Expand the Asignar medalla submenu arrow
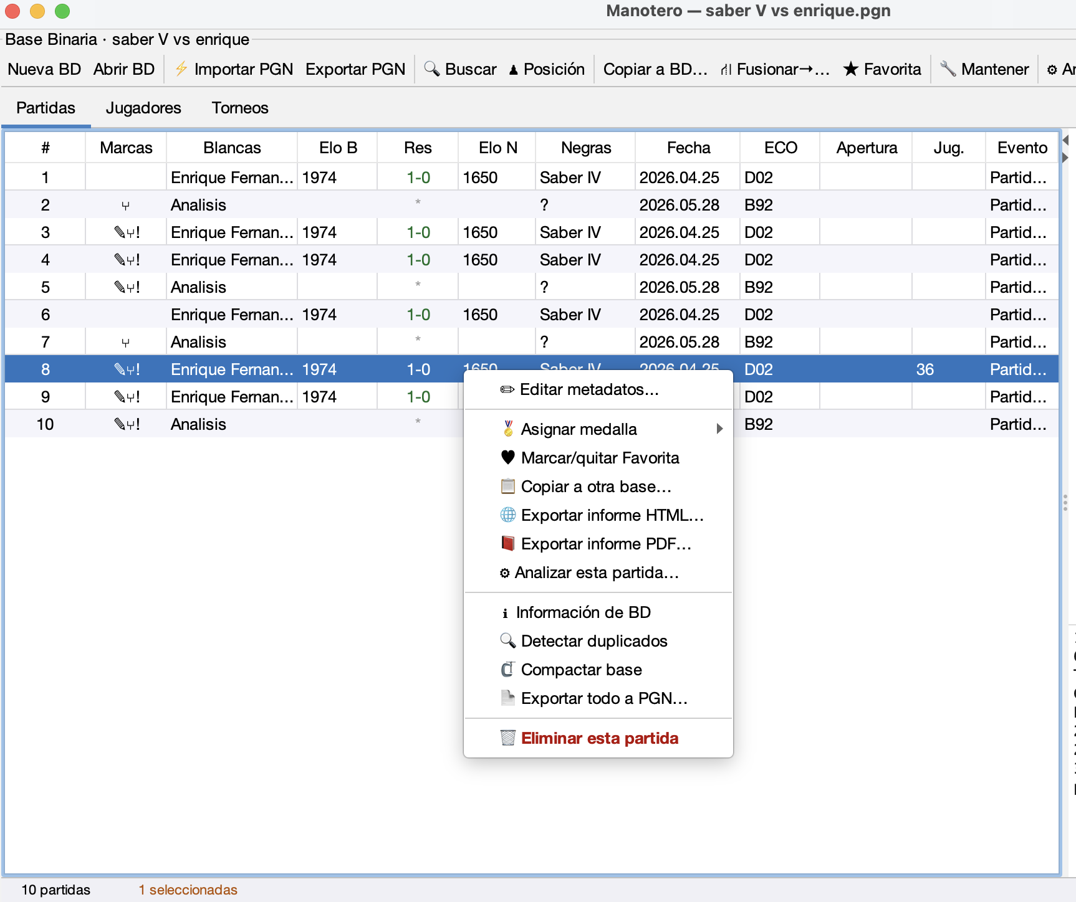The height and width of the screenshot is (902, 1076). 719,429
